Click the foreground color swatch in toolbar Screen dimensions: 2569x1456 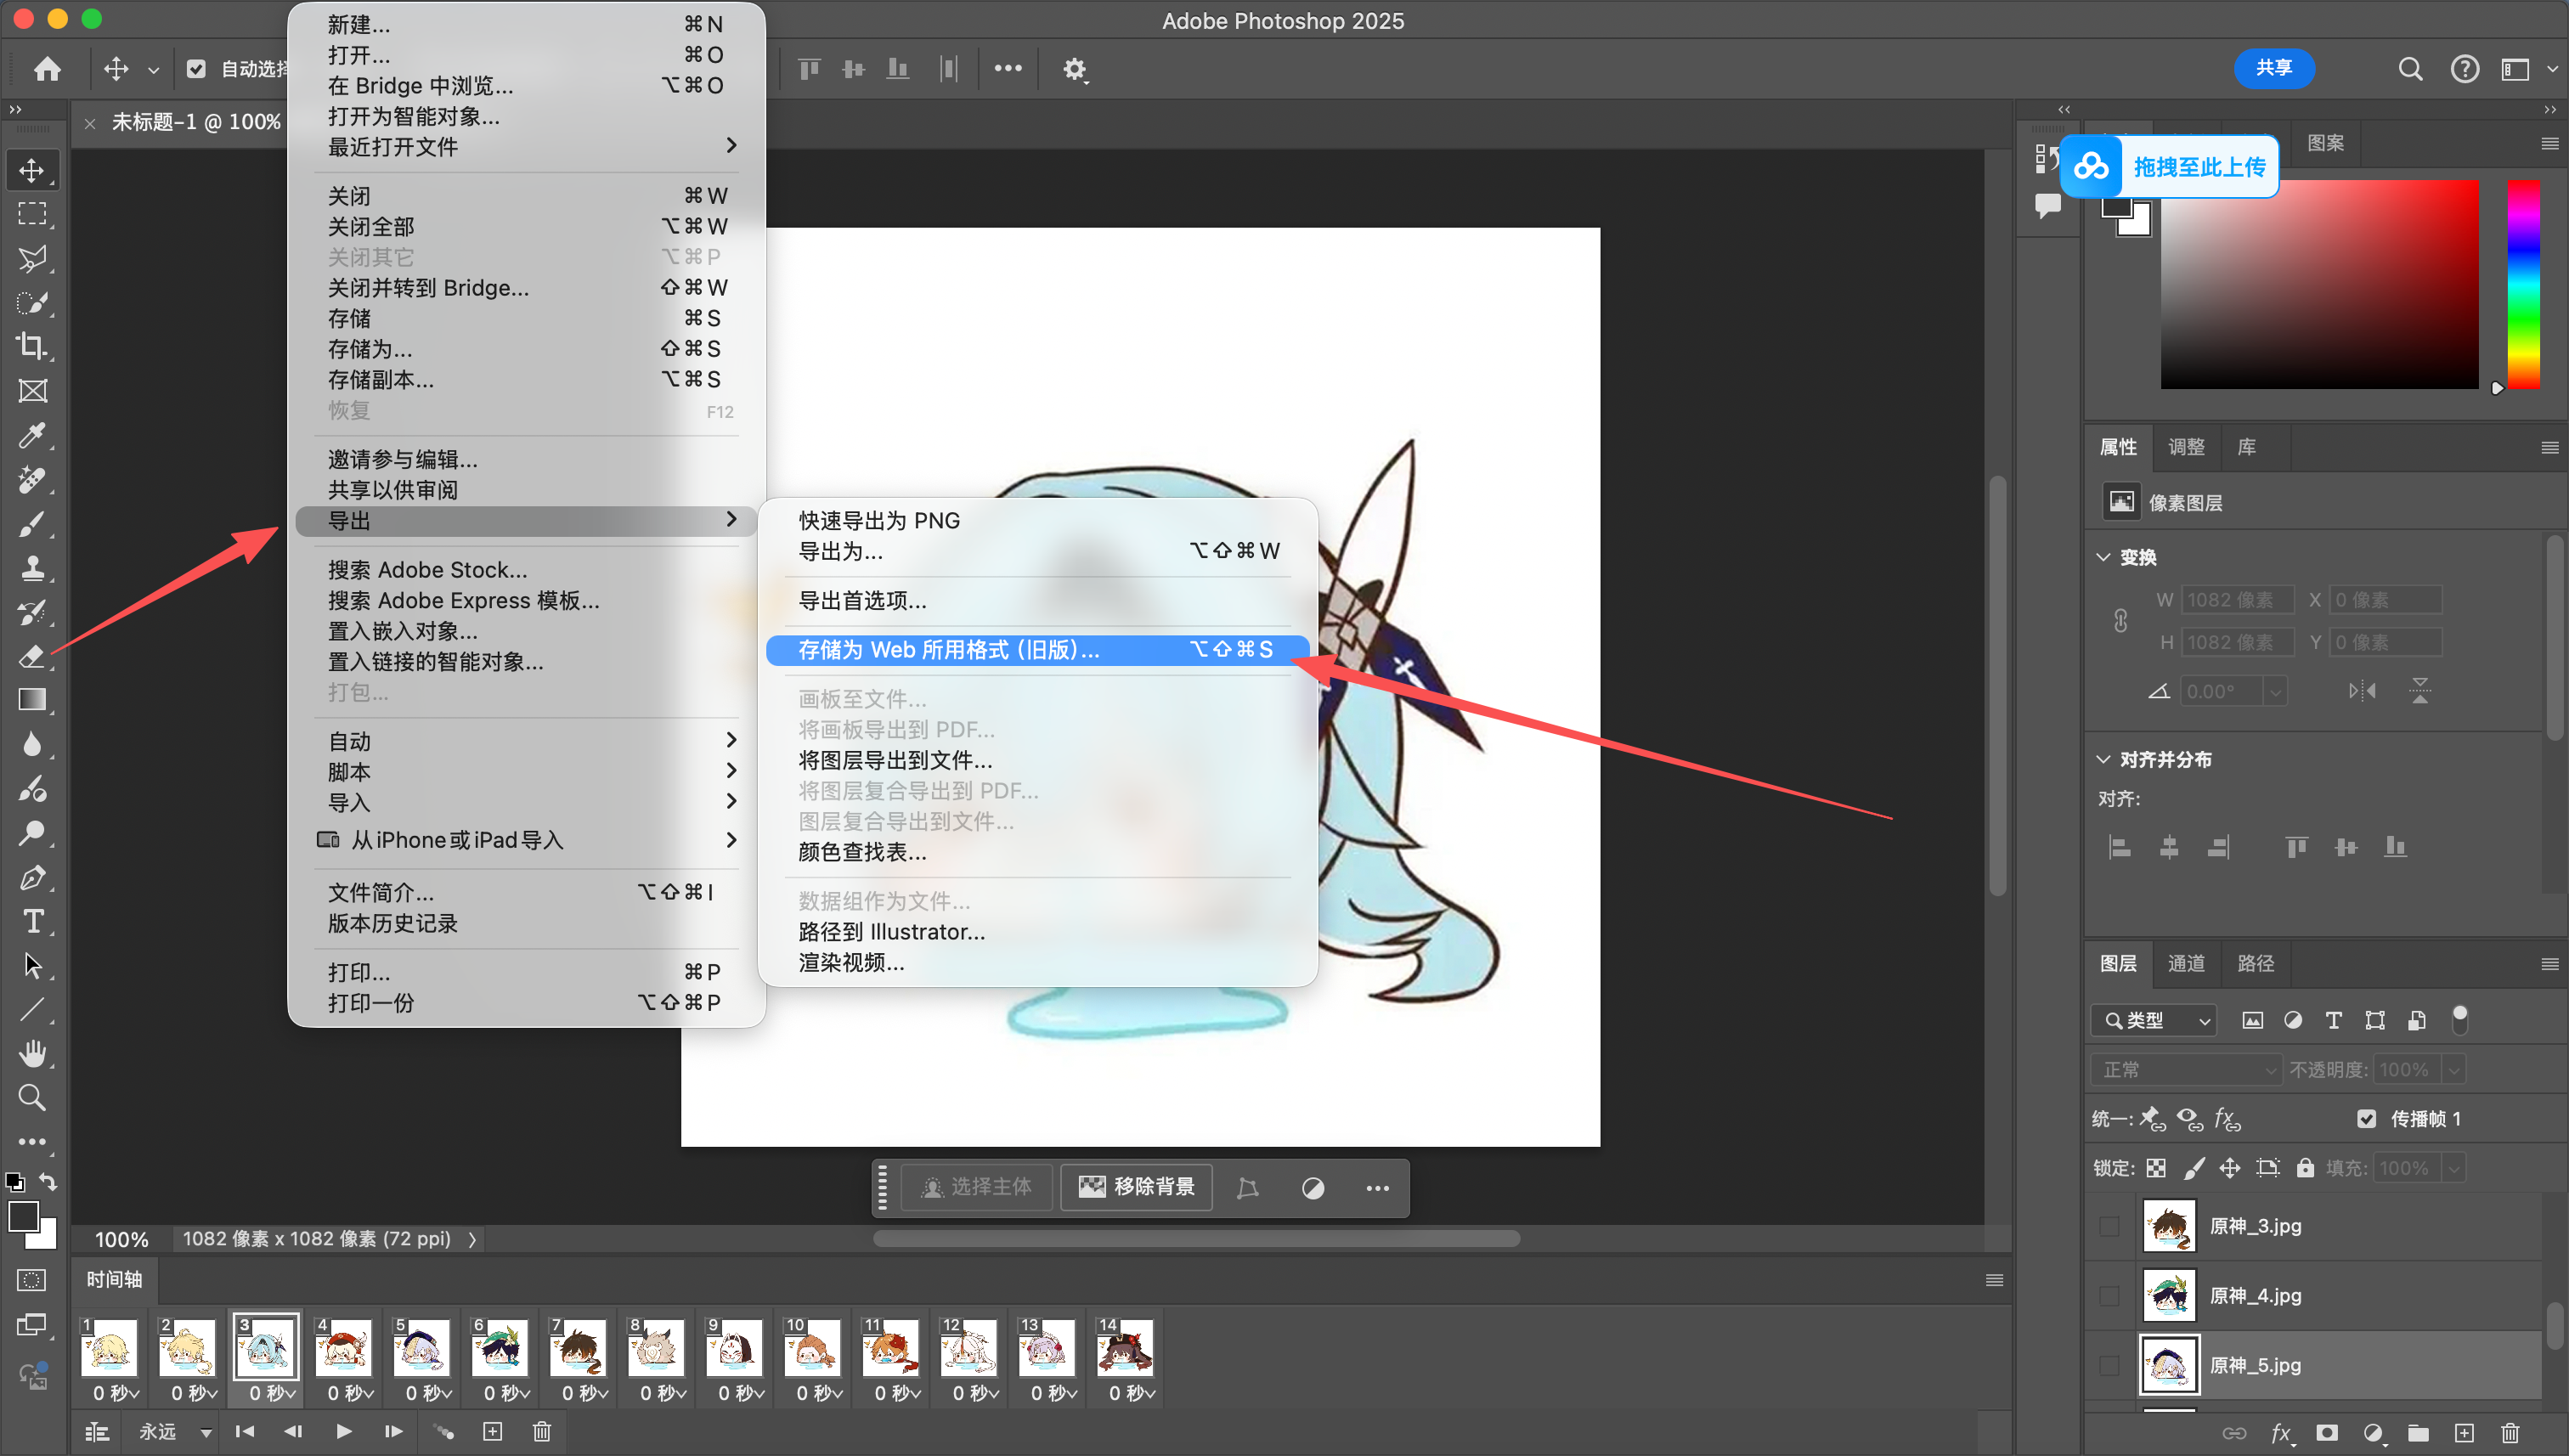tap(23, 1217)
